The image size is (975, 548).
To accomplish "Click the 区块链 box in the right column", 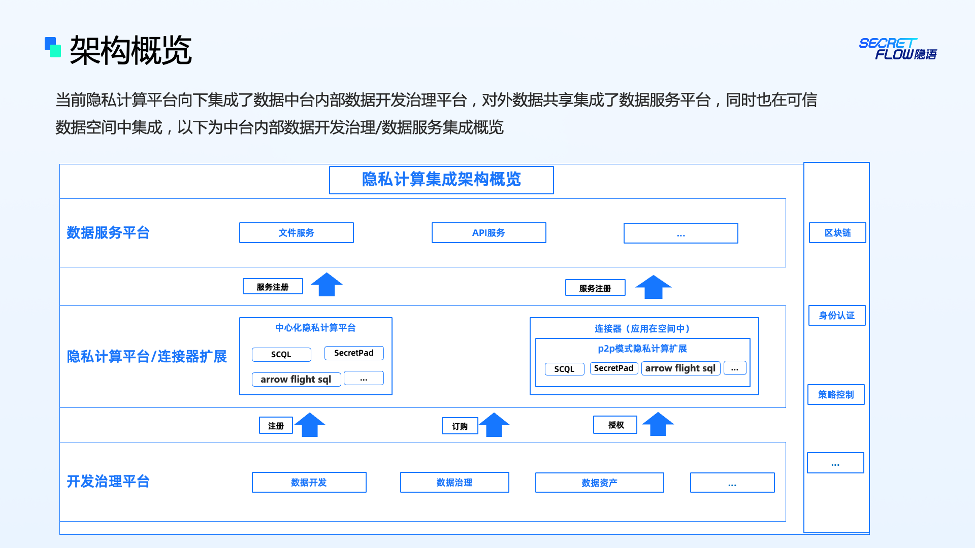I will (837, 233).
